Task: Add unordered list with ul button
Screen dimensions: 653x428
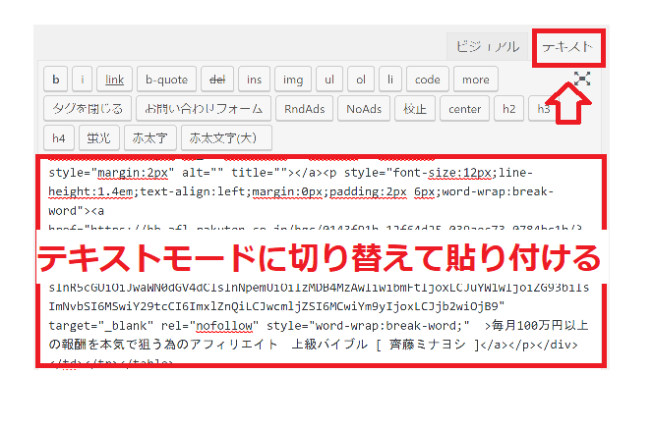Action: coord(329,79)
